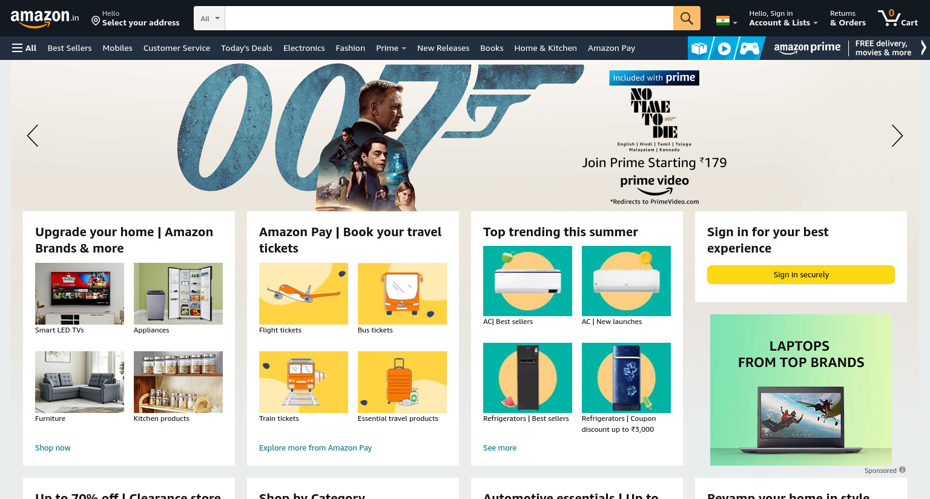Open the Prime menu dropdown
The height and width of the screenshot is (499, 930).
click(391, 48)
